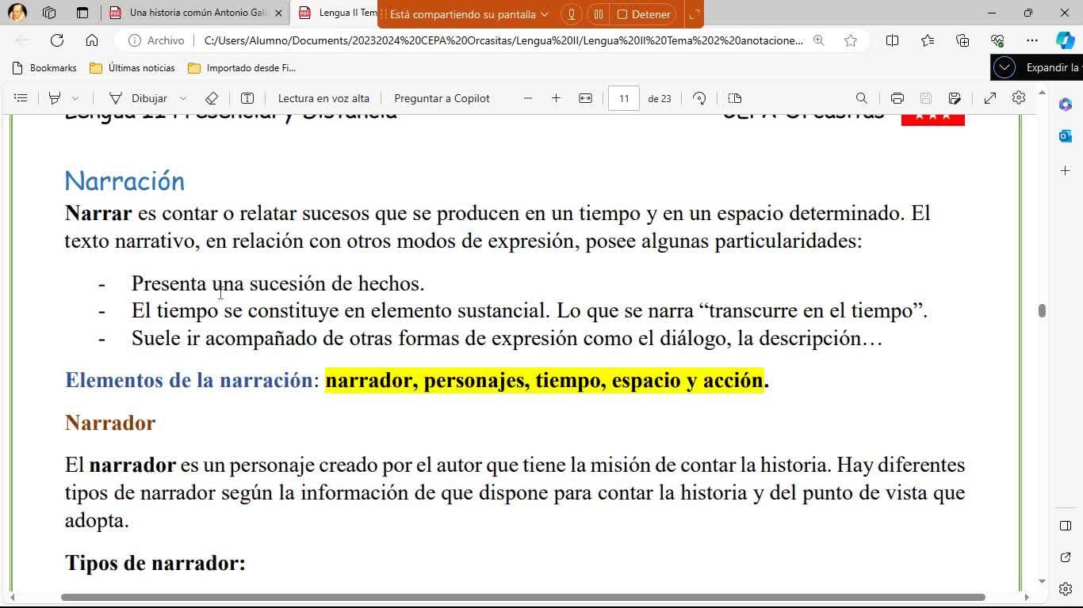The width and height of the screenshot is (1083, 608).
Task: Select the eraser tool
Action: point(212,98)
